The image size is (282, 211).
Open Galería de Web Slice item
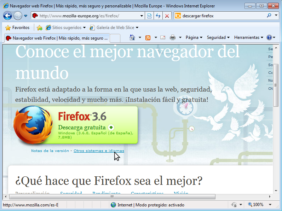tap(114, 28)
